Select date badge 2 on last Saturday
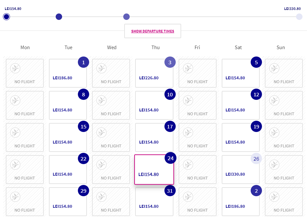Image resolution: width=307 pixels, height=219 pixels. click(x=256, y=191)
